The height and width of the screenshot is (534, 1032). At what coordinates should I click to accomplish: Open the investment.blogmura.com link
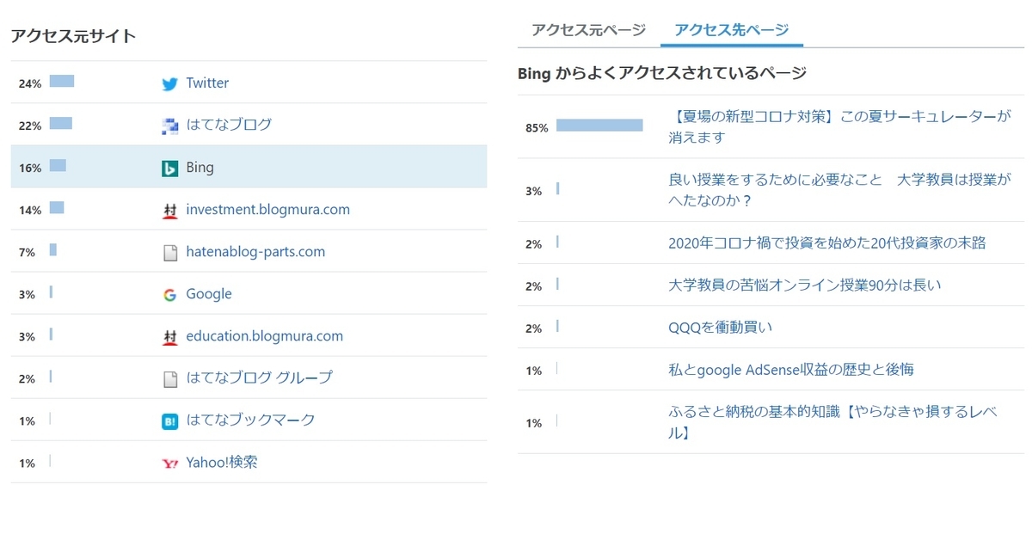(267, 210)
